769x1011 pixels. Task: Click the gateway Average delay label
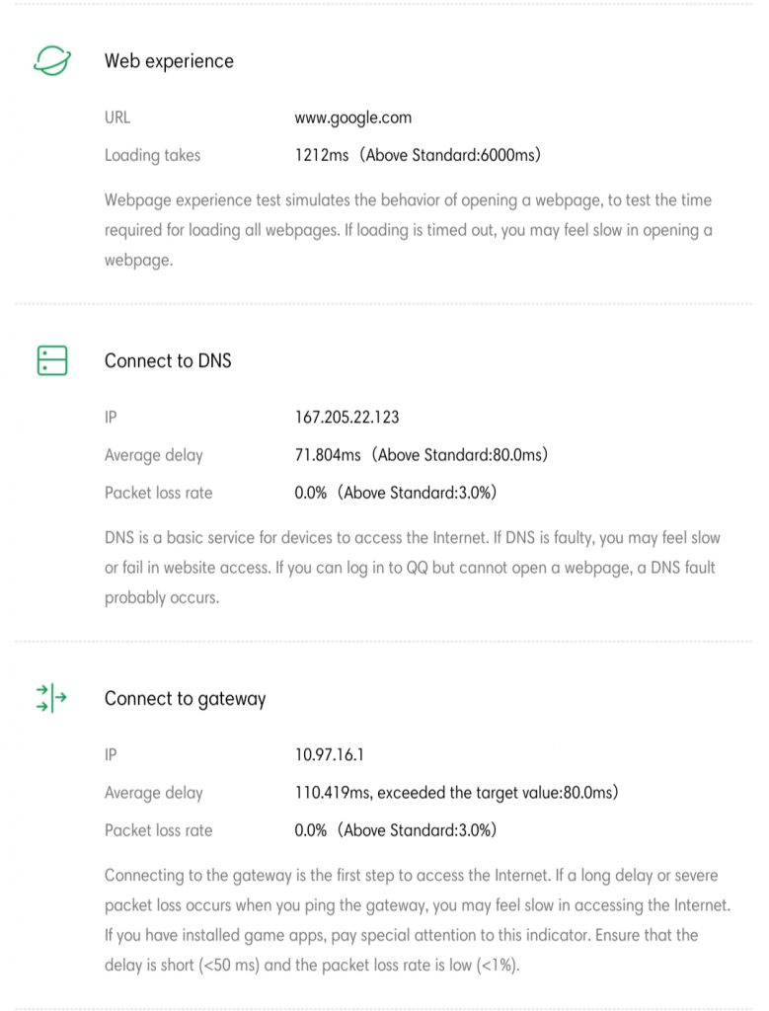coord(153,793)
